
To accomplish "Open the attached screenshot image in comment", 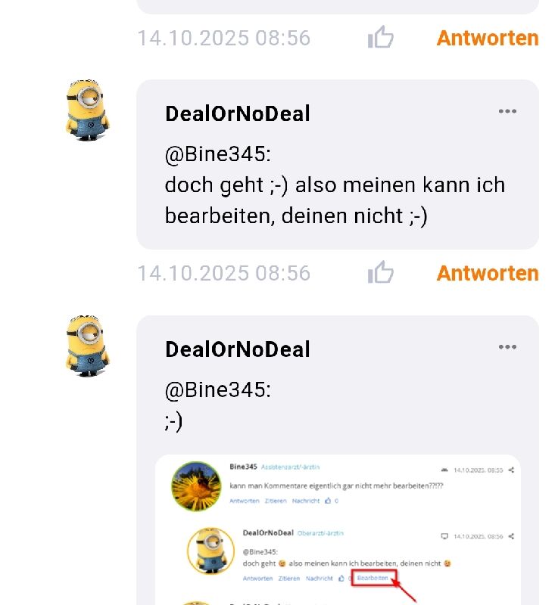I will tap(338, 529).
